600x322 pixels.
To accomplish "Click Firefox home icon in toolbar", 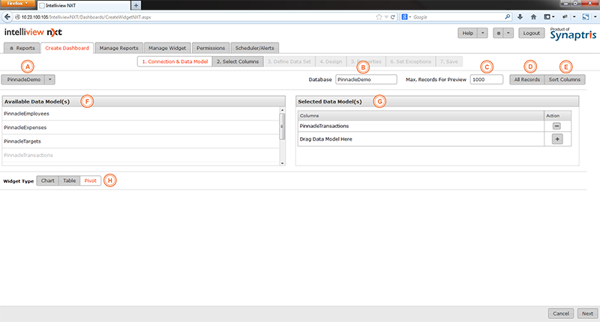I will coord(533,16).
